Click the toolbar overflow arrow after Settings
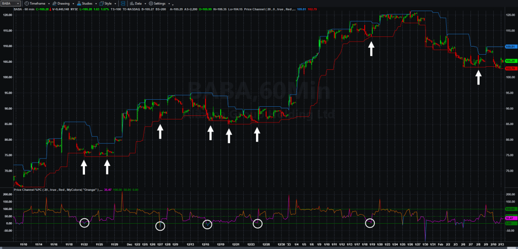The image size is (518, 249). pos(173,5)
